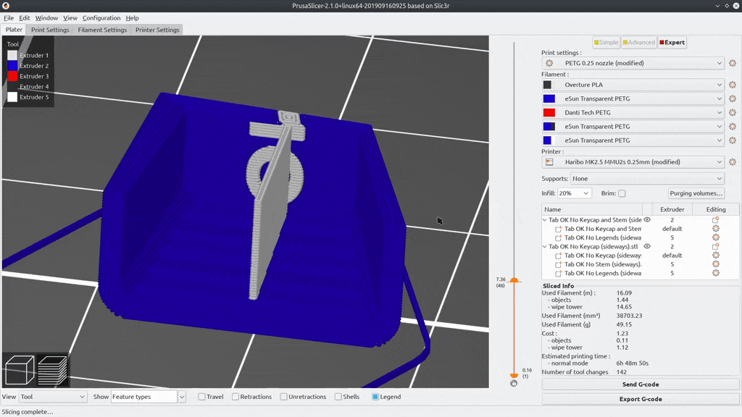
Task: Toggle eye visibility for 'Tab OK No Keycap (sideways).stl'
Action: (647, 247)
